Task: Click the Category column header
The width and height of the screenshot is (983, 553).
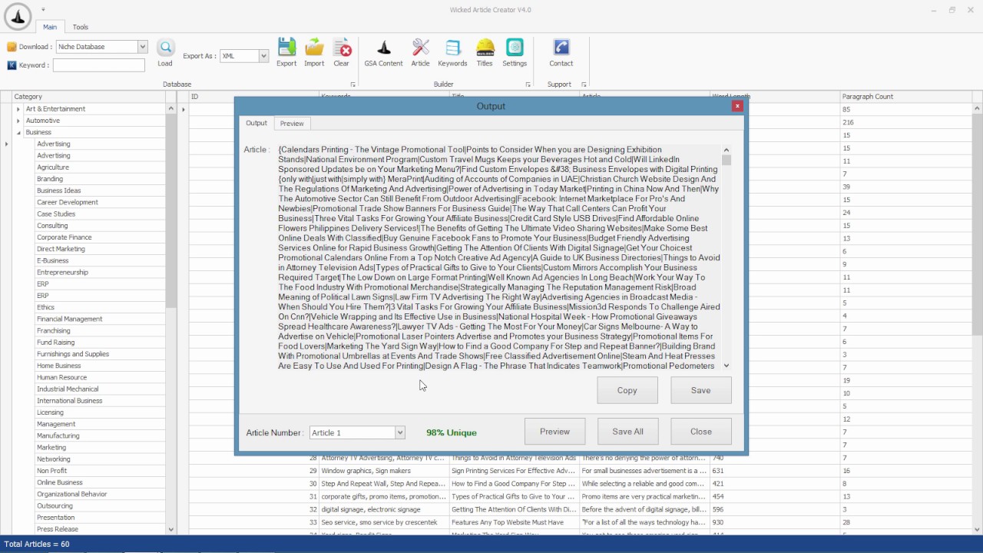Action: (x=89, y=97)
